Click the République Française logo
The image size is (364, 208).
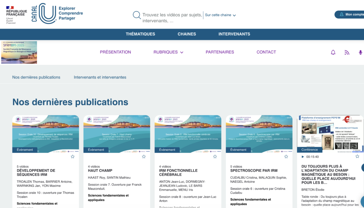tap(16, 14)
